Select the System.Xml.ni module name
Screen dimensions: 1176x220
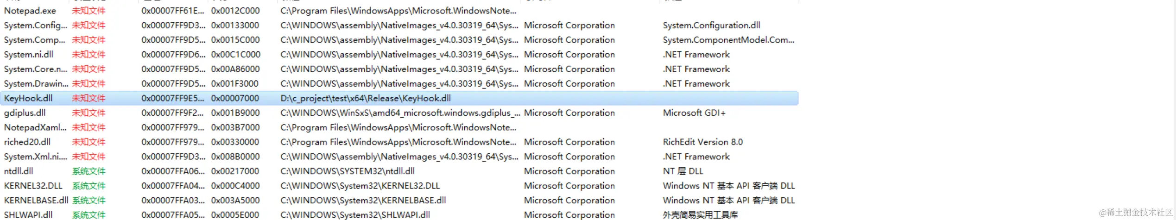[x=36, y=157]
